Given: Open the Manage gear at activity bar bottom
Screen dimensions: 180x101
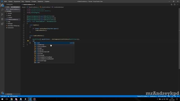Looking at the screenshot, I should tap(2, 93).
